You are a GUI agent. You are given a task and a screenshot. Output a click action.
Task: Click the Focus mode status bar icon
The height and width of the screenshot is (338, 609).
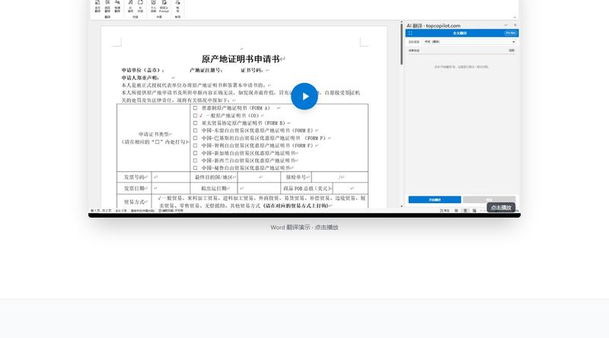tap(445, 211)
